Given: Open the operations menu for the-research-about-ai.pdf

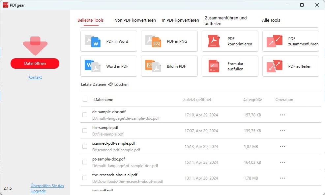Looking at the screenshot, I should [282, 178].
